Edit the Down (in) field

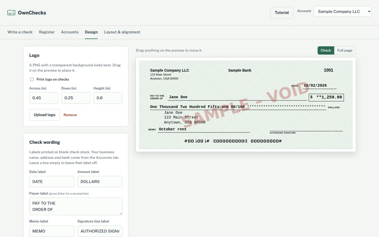76,98
